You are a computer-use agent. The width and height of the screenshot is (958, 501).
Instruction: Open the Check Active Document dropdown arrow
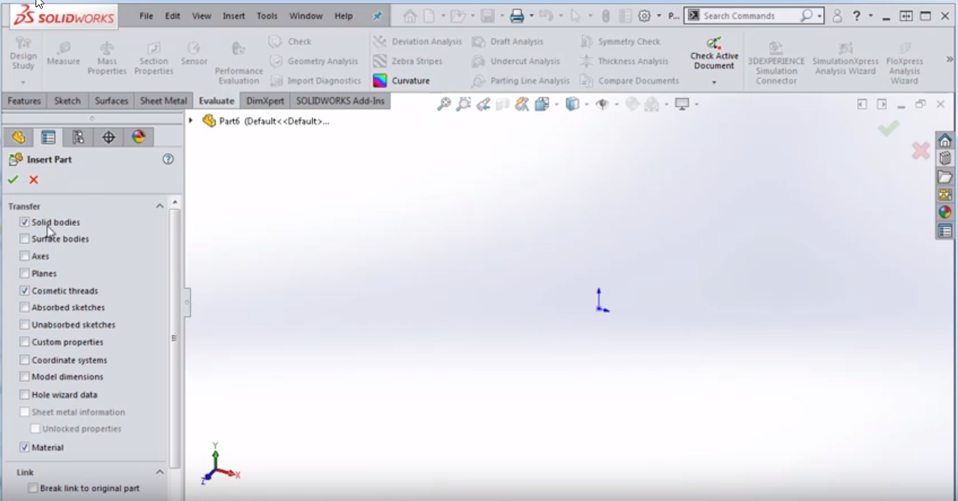pos(714,83)
